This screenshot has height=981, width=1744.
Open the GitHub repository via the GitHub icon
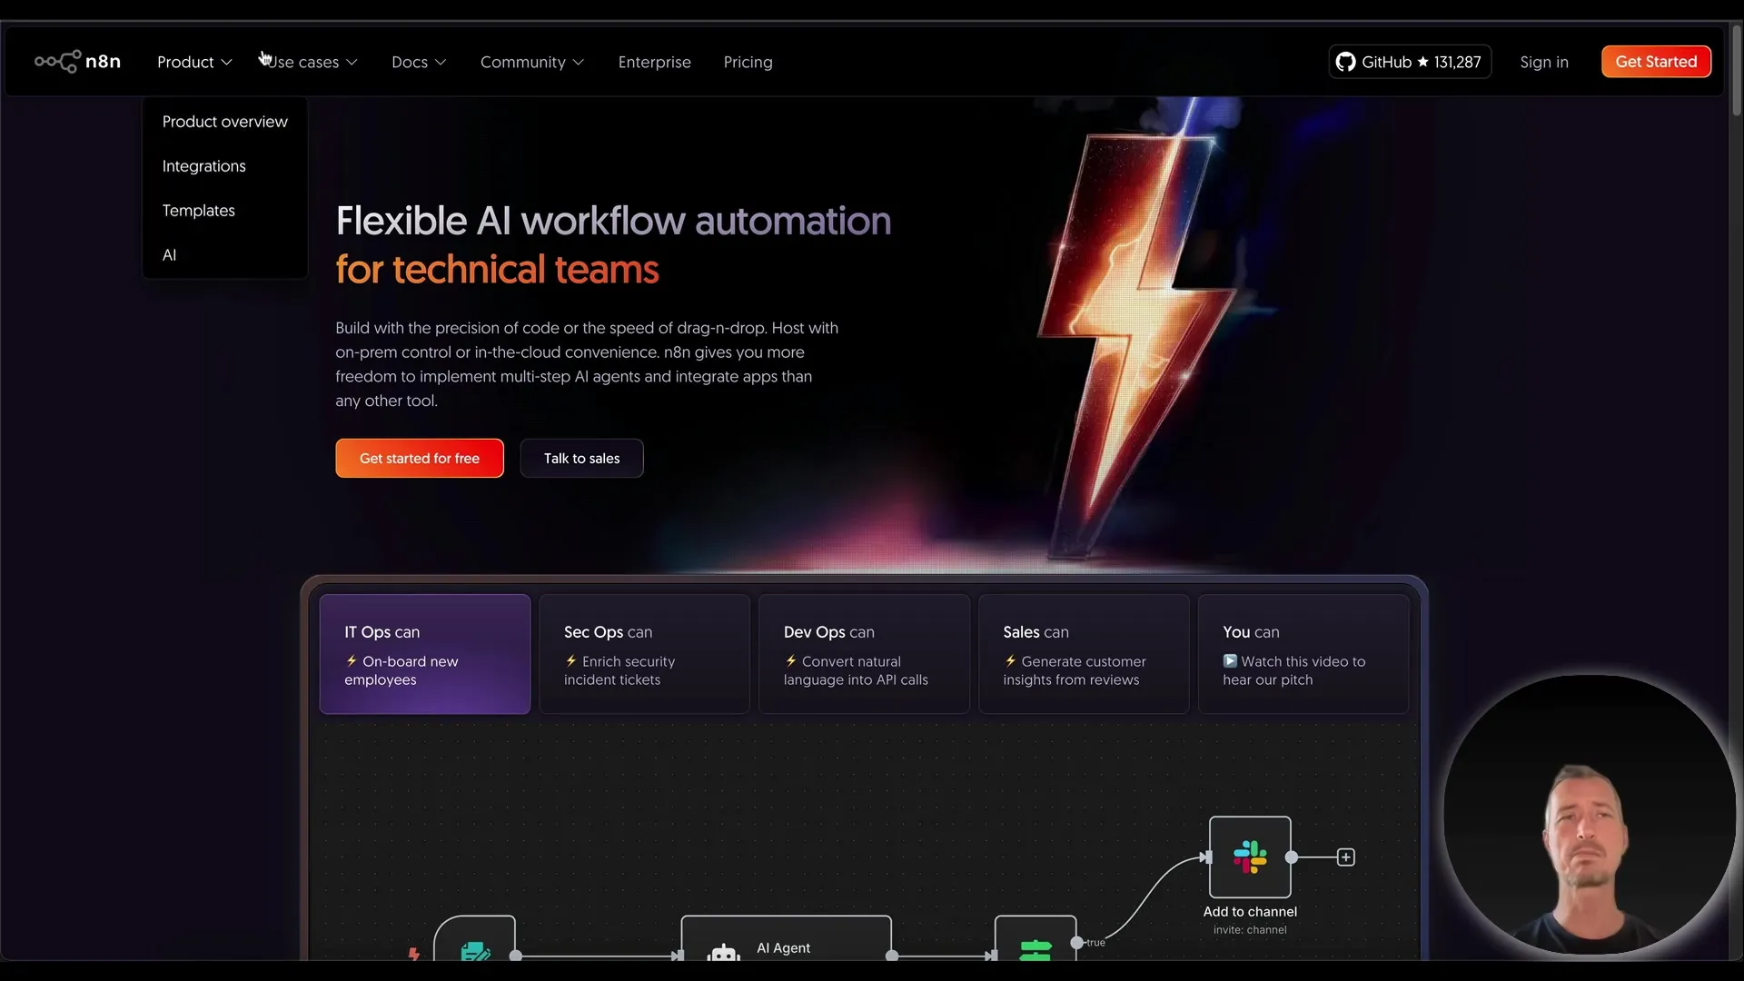pos(1347,62)
